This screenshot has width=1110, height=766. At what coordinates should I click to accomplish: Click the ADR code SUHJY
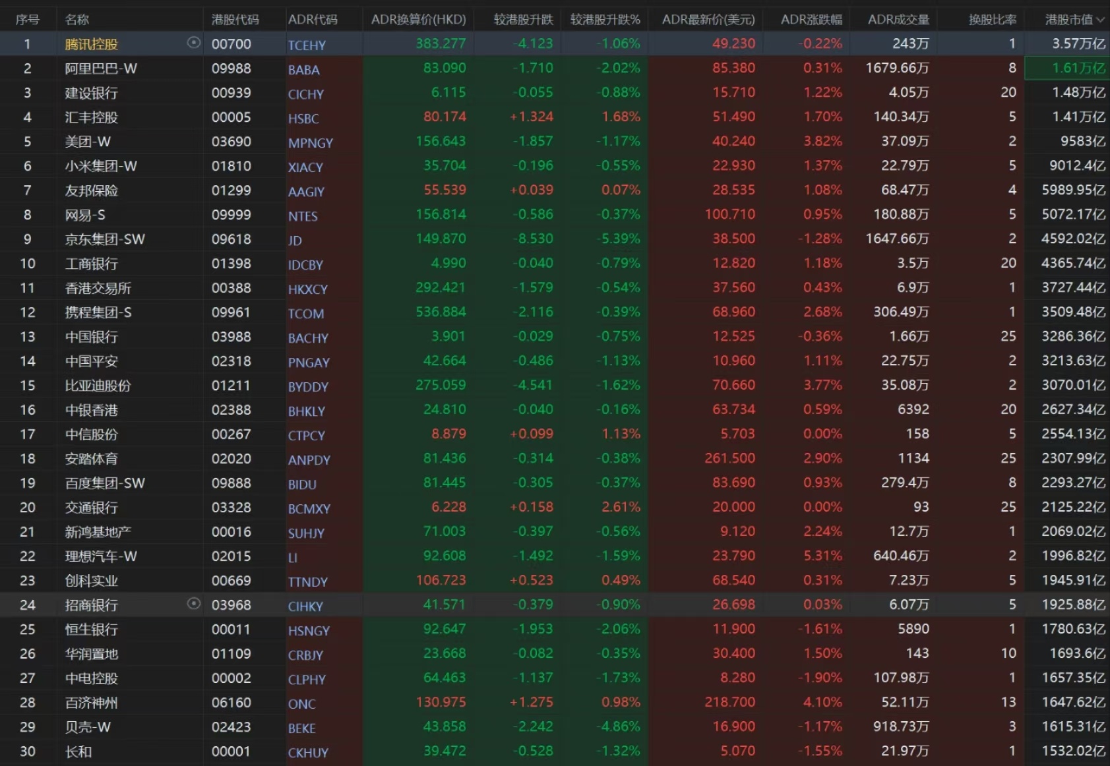(307, 533)
